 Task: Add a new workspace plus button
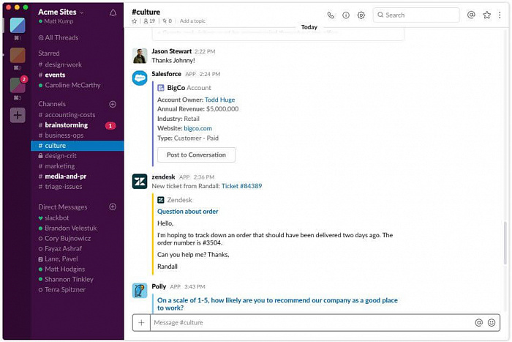[x=18, y=115]
